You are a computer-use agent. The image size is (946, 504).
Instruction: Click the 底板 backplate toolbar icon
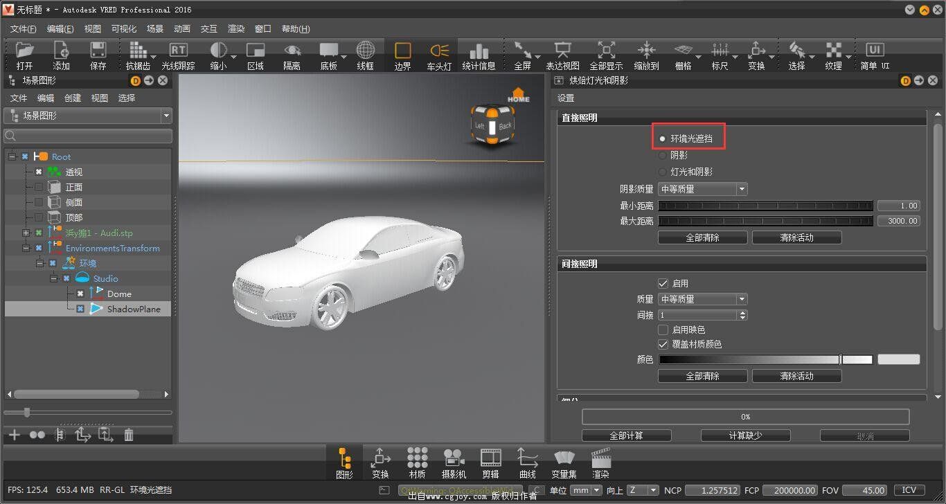pos(328,51)
